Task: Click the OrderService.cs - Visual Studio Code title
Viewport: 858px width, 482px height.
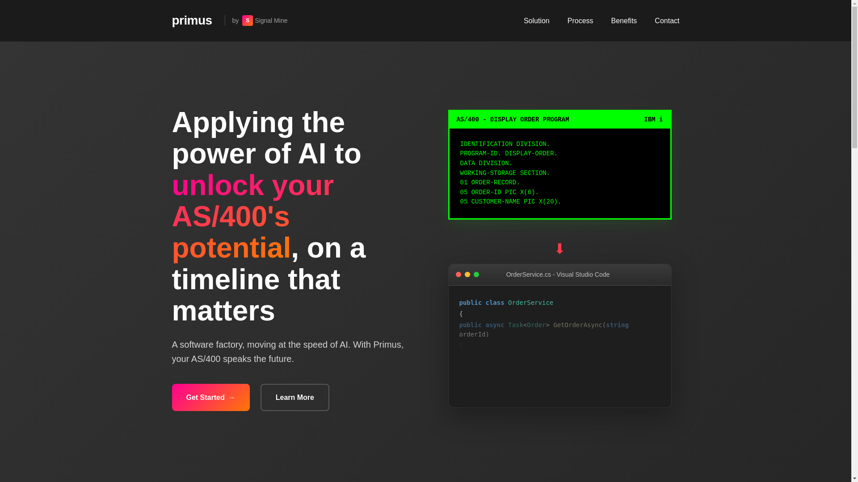Action: point(558,274)
